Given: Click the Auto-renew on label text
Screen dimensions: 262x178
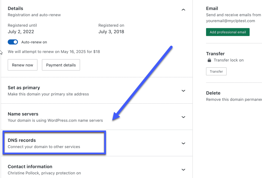Looking at the screenshot, I should pos(34,42).
